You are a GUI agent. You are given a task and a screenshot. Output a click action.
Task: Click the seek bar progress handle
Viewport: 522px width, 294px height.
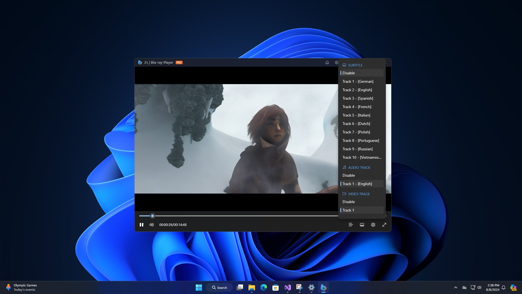[x=153, y=216]
